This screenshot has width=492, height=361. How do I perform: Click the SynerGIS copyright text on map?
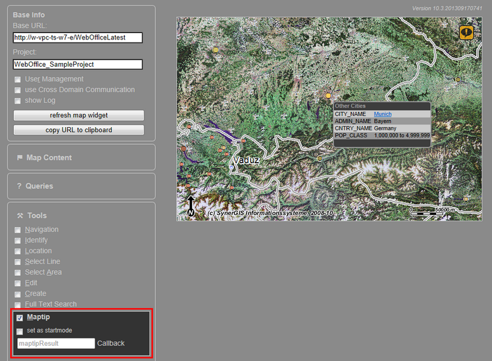(x=270, y=213)
